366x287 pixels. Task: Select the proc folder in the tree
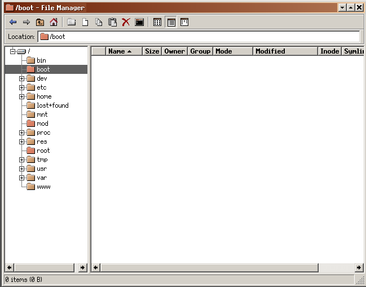click(38, 133)
